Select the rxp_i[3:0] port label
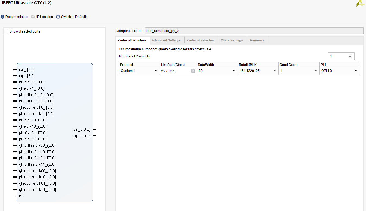Viewport: 366px width, 211px height. (27, 76)
